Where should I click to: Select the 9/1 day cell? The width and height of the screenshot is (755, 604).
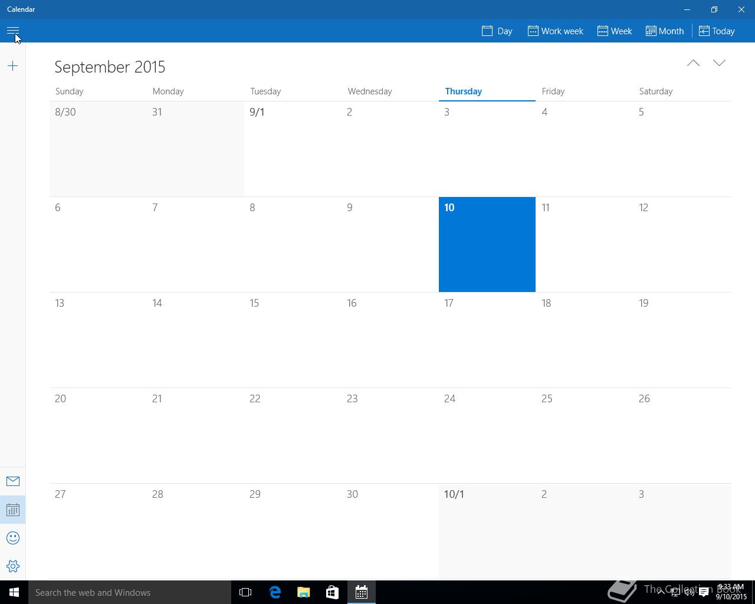[x=293, y=149]
